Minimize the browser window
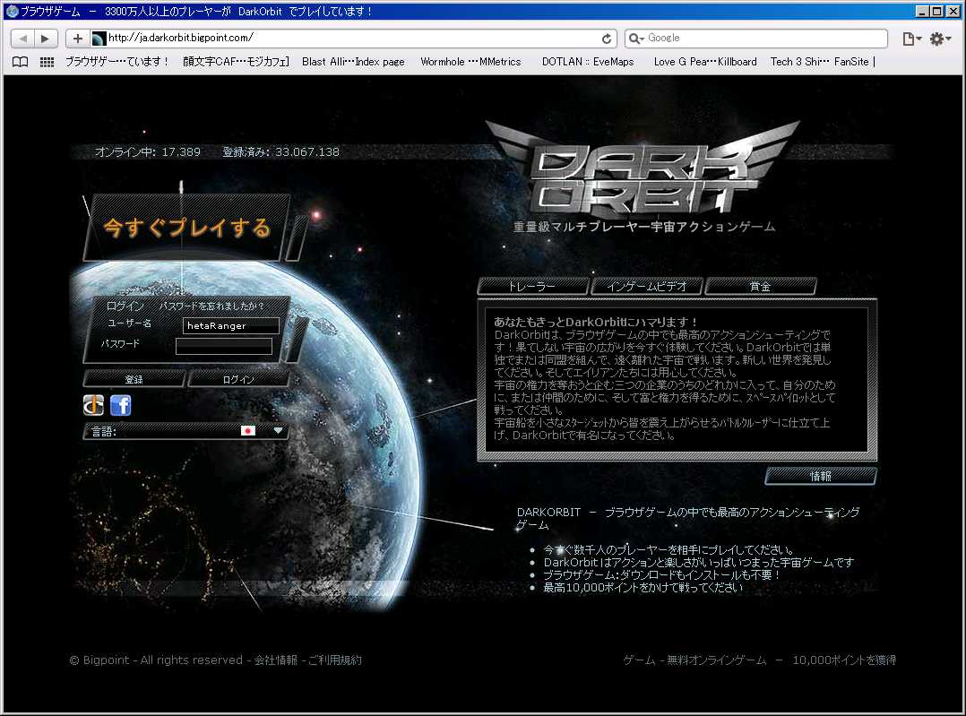Viewport: 966px width, 716px height. [922, 11]
